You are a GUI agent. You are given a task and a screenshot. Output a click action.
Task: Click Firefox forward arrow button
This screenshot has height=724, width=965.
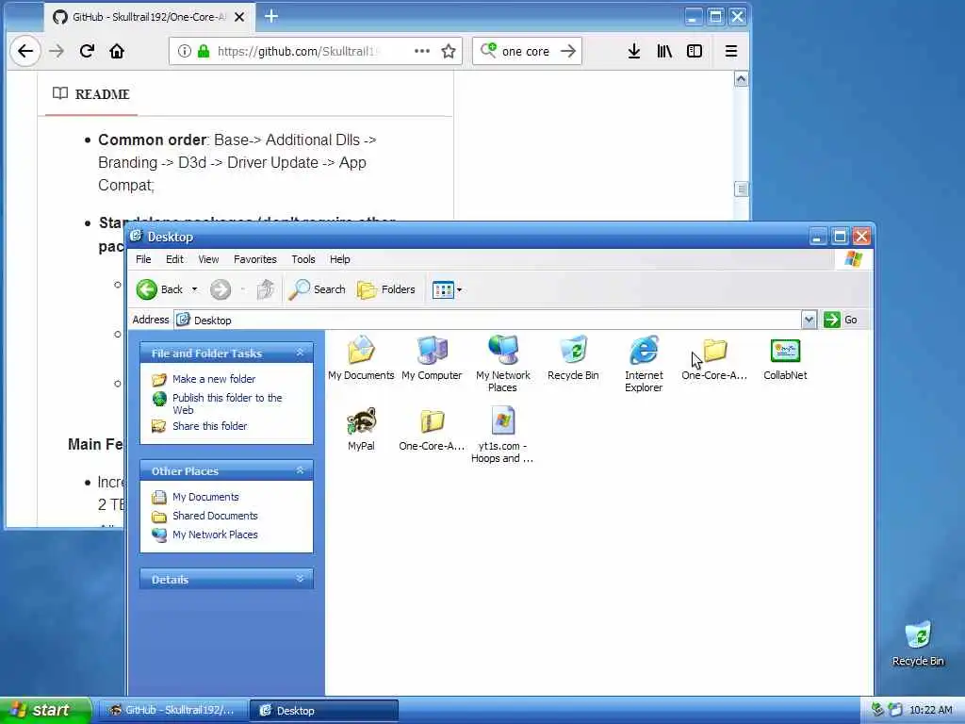click(x=57, y=51)
